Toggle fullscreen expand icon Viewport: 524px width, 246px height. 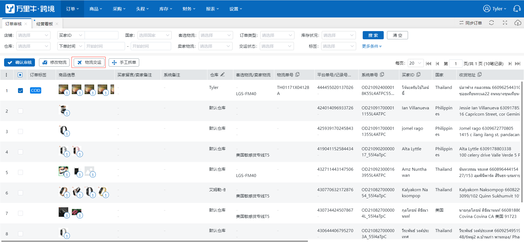coord(505,23)
